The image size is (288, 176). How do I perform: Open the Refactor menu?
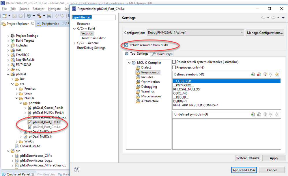click(x=39, y=9)
